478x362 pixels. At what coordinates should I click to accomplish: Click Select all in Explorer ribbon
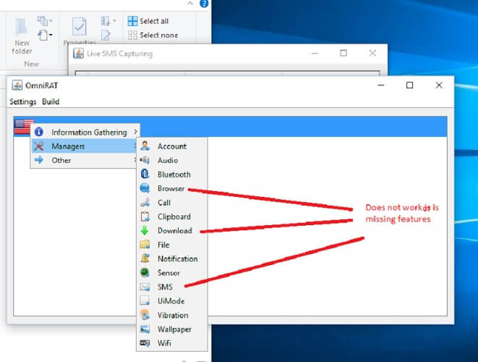point(148,21)
